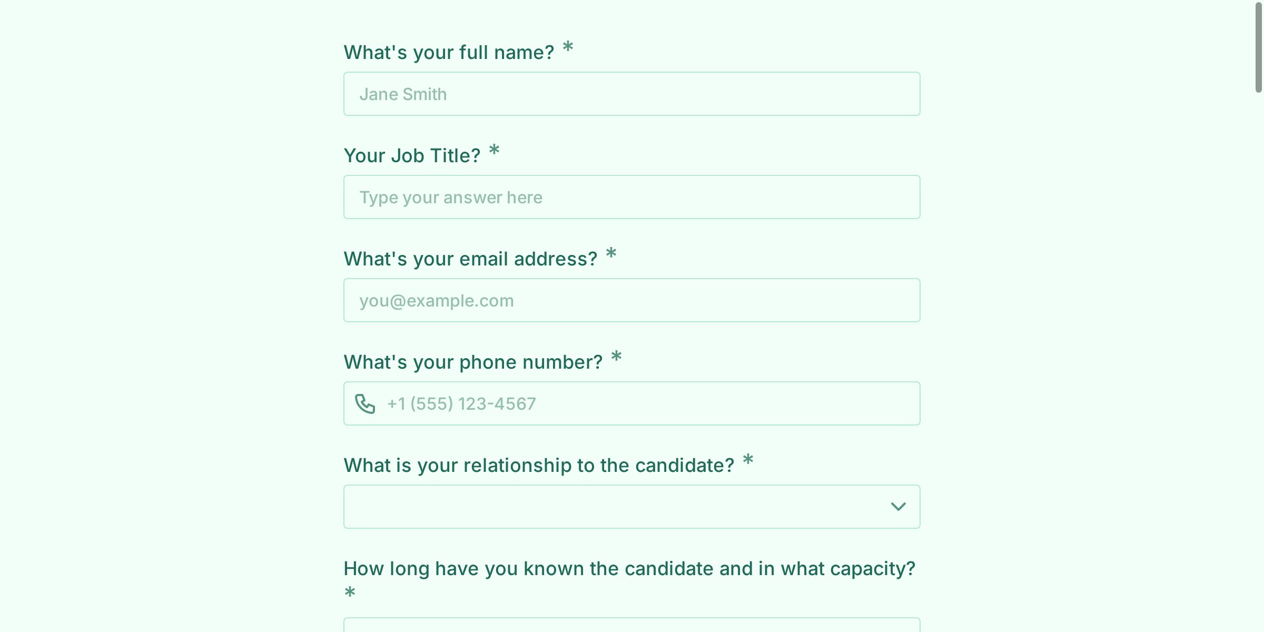Screen dimensions: 1264x632
Task: Click the relationship dropdown chevron arrow
Action: coord(898,507)
